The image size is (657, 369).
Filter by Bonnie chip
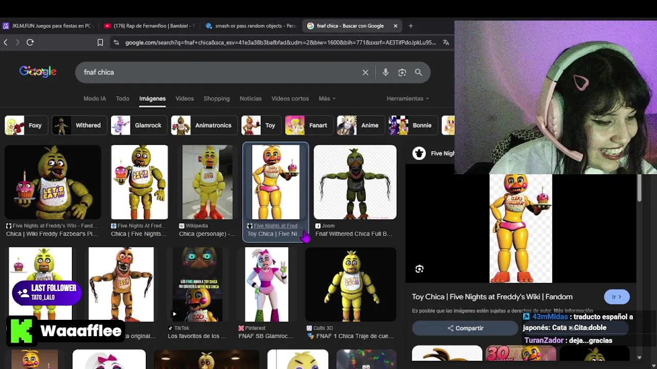[412, 125]
